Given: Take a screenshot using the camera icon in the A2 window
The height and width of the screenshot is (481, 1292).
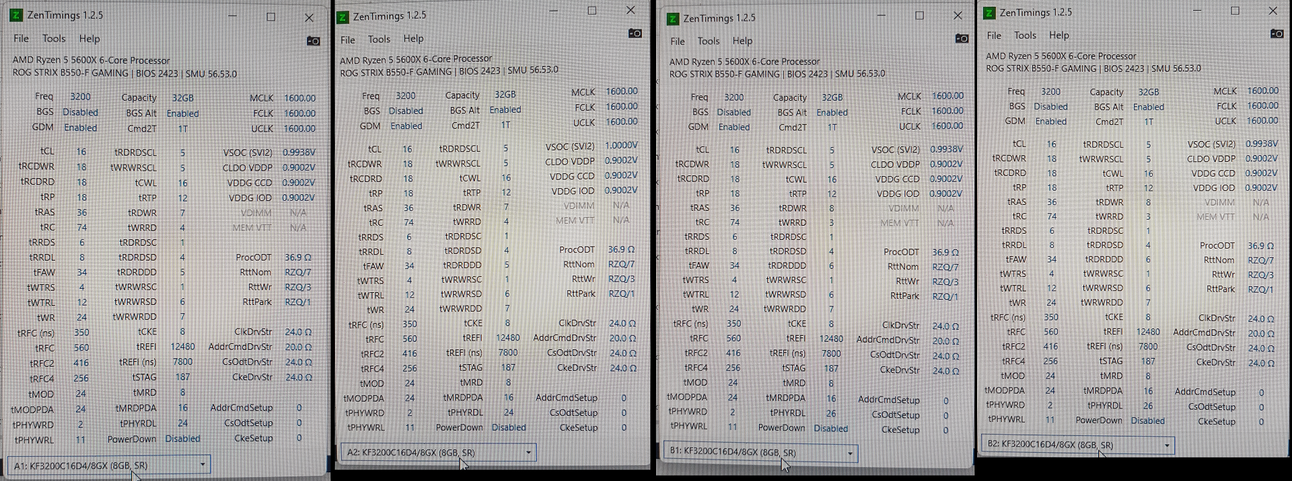Looking at the screenshot, I should 635,33.
